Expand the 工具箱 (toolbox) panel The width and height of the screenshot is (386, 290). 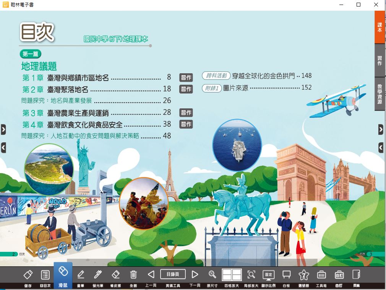click(321, 275)
